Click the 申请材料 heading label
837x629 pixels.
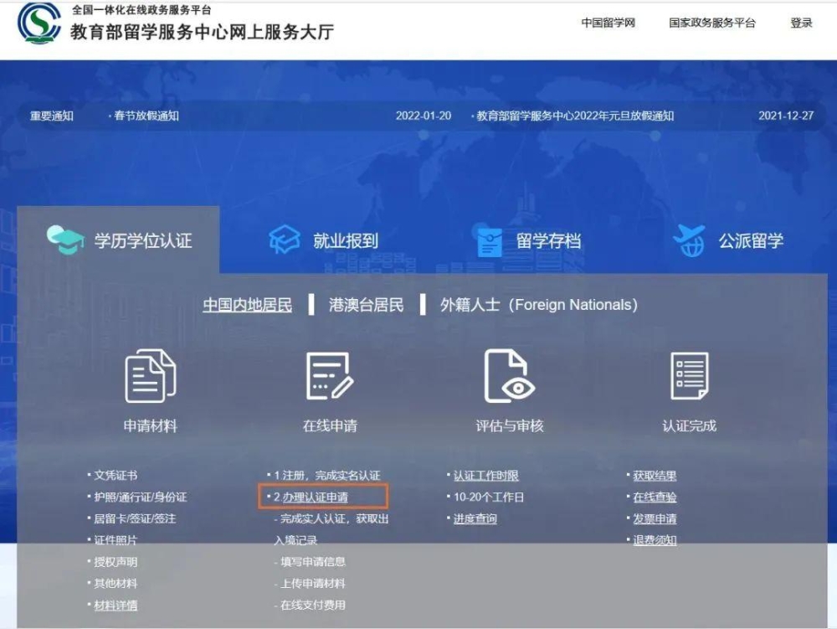(x=150, y=426)
